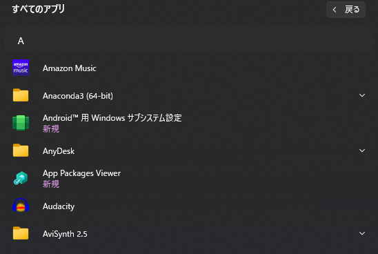378x254 pixels.
Task: Open the Amazon Music app icon
Action: (21, 68)
